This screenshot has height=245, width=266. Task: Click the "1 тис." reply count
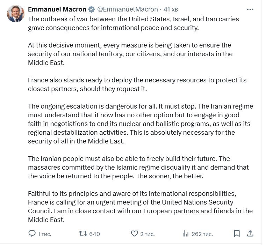tap(44, 234)
